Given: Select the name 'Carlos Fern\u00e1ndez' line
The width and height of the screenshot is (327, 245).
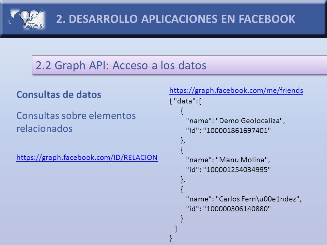Looking at the screenshot, I should [x=244, y=199].
